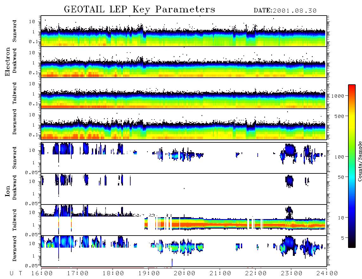Select the "22:00" time tick label
The width and height of the screenshot is (362, 279).
tap(256, 274)
